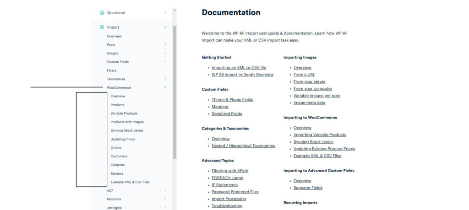
Task: Open WooCommerce Overview sidebar entry
Action: (118, 96)
